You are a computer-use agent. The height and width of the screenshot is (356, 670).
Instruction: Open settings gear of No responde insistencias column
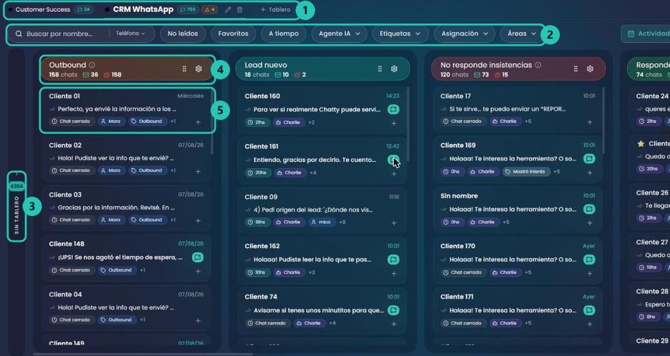(x=589, y=68)
